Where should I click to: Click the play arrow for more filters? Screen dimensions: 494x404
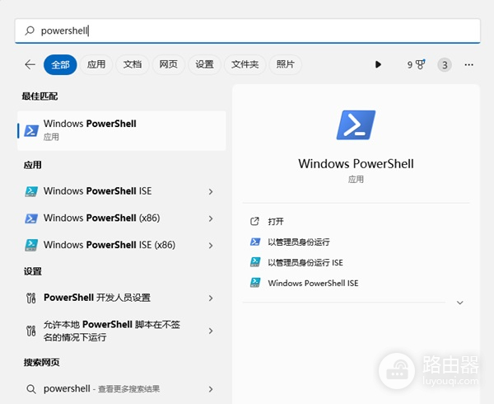pos(378,64)
